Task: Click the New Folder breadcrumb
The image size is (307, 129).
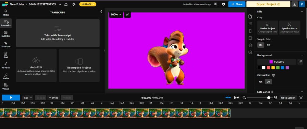Action: (17, 4)
